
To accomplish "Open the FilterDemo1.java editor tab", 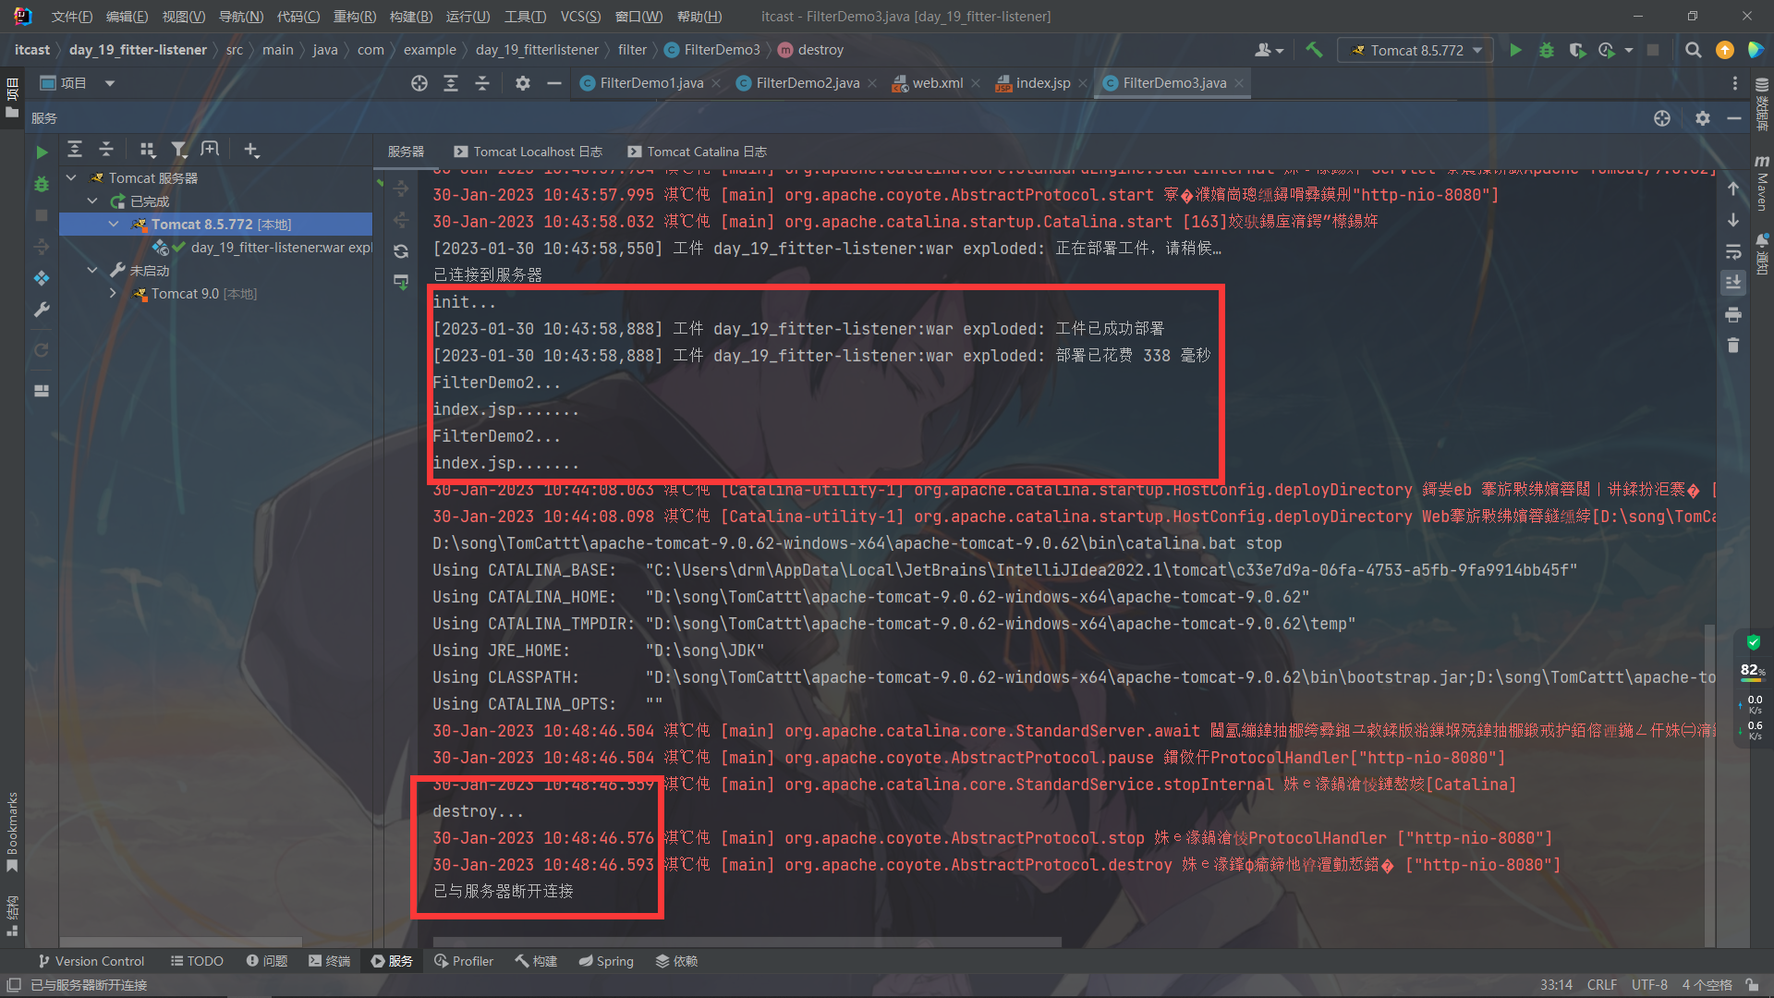I will pos(651,83).
